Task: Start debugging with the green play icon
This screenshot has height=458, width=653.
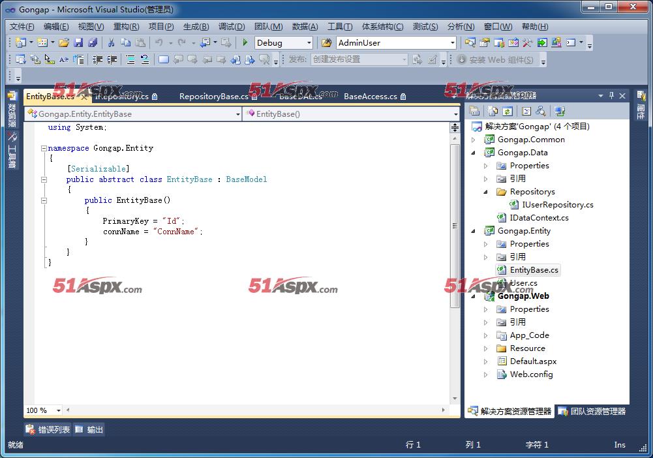Action: pyautogui.click(x=245, y=42)
